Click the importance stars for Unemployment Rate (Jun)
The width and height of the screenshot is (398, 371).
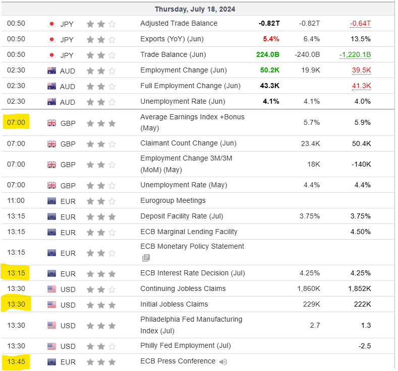click(x=101, y=102)
